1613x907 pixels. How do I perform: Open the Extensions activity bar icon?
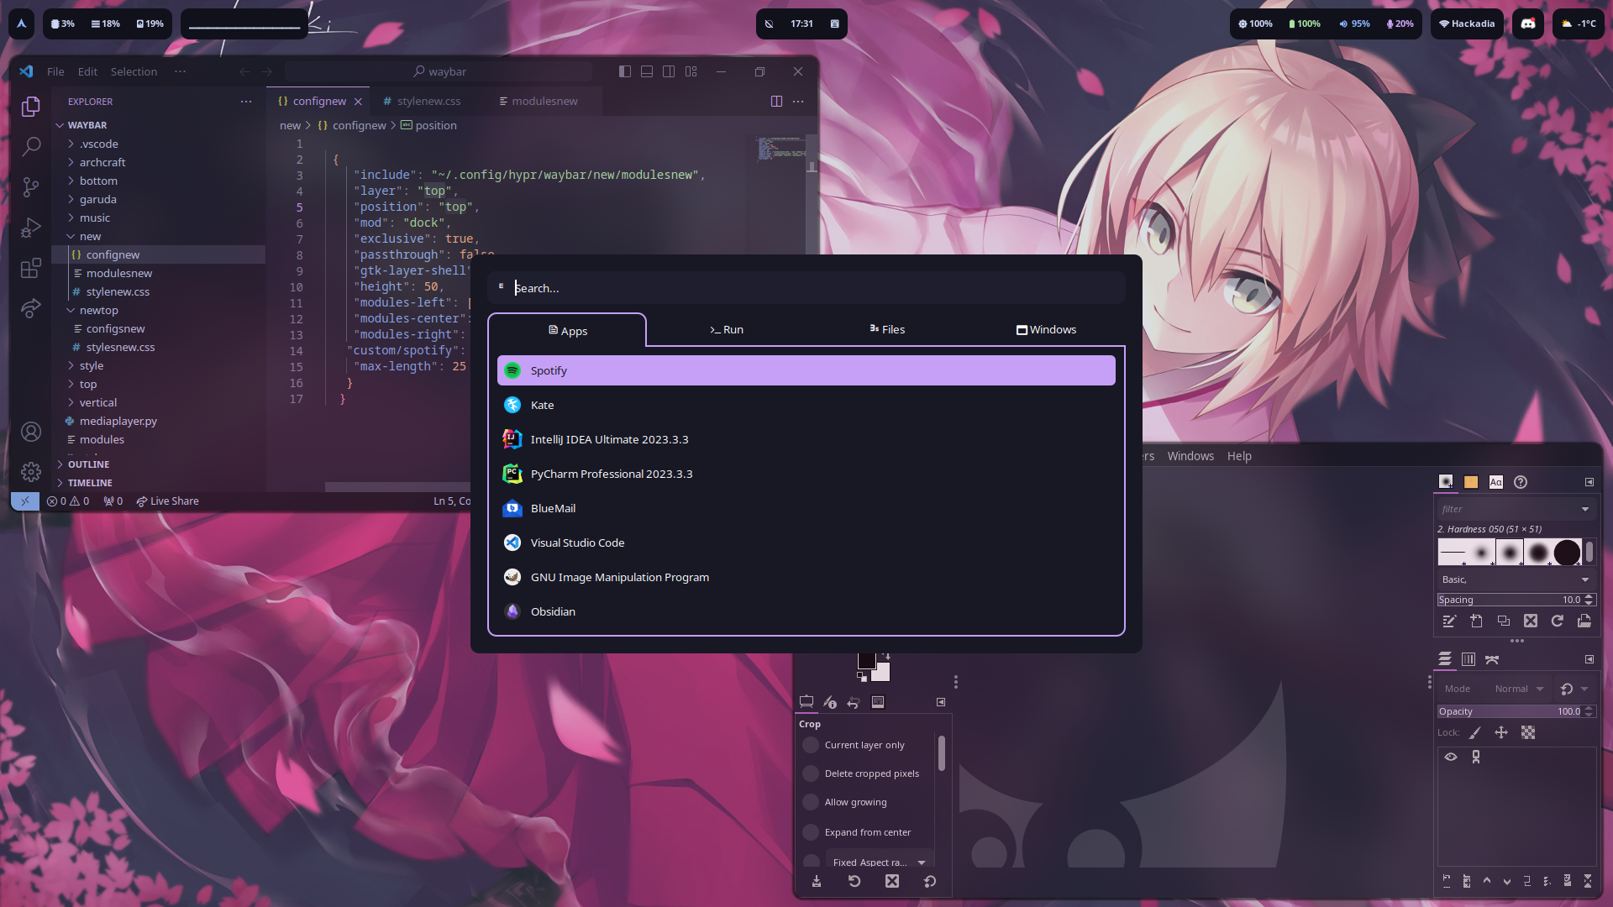pyautogui.click(x=31, y=268)
